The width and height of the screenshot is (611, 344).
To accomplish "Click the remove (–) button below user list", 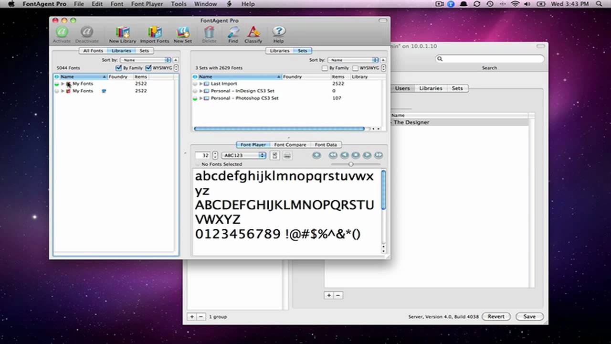I will click(x=338, y=295).
